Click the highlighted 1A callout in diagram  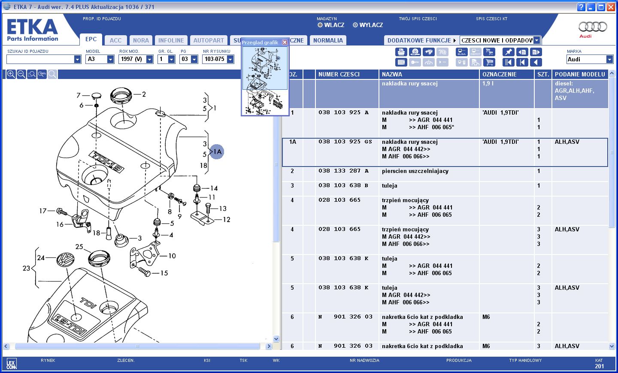pos(217,152)
